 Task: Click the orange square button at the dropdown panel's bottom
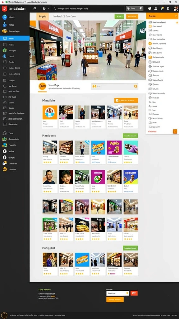click(x=175, y=131)
